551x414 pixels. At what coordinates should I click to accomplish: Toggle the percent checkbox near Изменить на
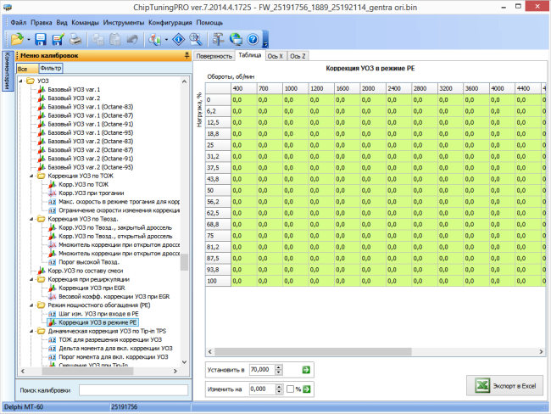[290, 389]
